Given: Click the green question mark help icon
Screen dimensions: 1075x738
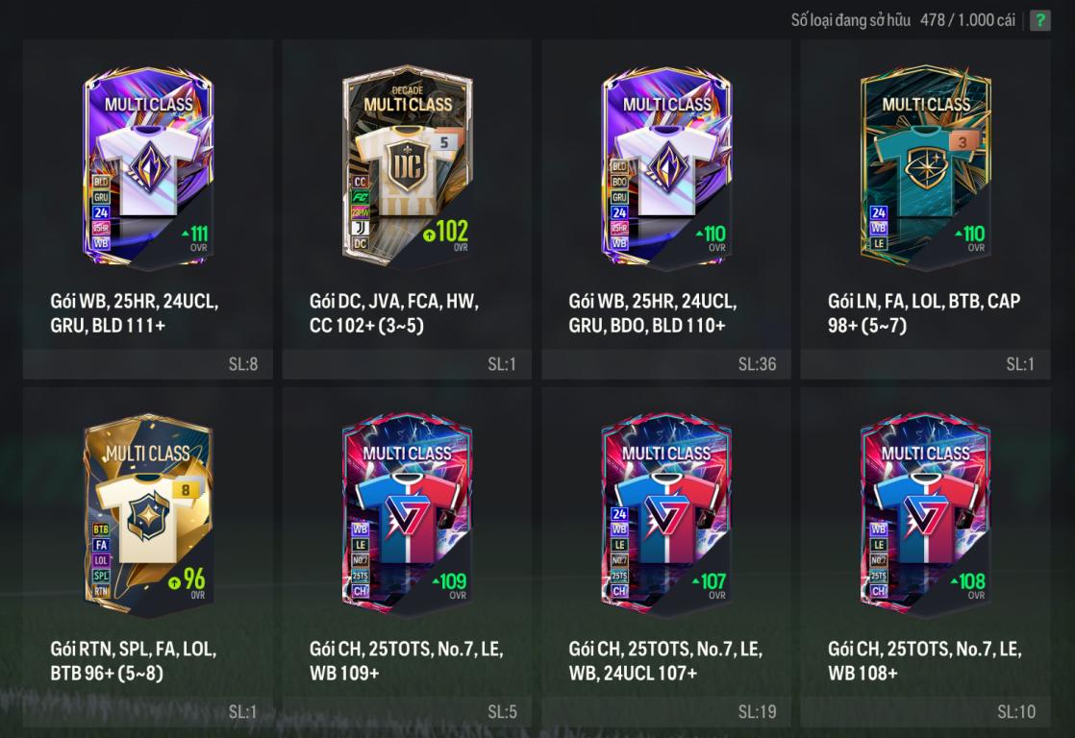Looking at the screenshot, I should 1040,20.
